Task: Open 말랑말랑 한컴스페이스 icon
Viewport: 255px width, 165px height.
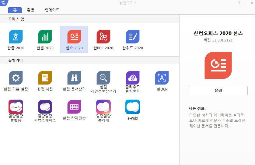Action: (45, 107)
